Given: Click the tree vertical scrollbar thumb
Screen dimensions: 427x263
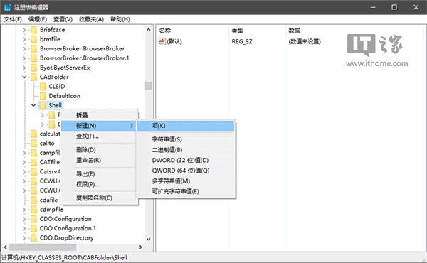Looking at the screenshot, I should pos(149,86).
